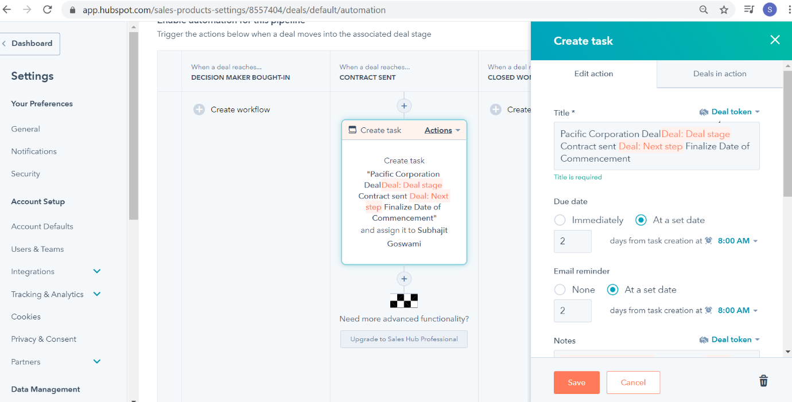Click Due date days number field
The width and height of the screenshot is (792, 402).
click(x=572, y=241)
